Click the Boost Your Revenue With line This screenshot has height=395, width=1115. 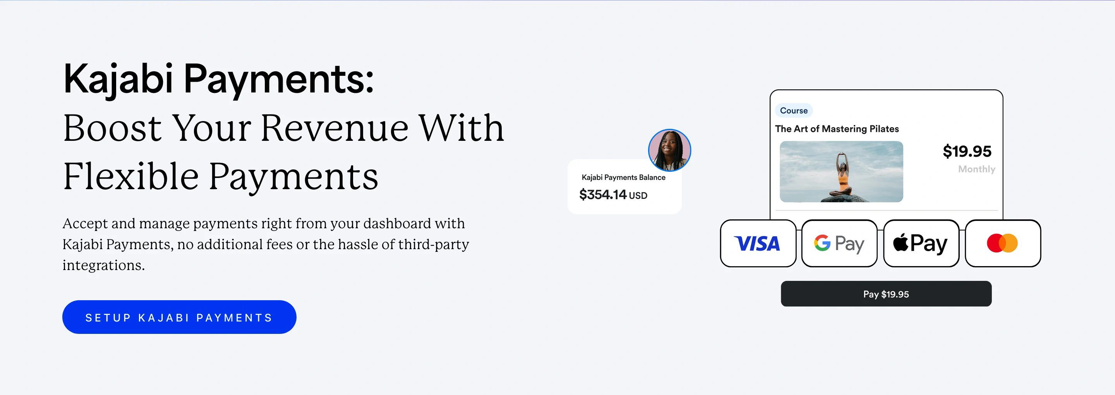(284, 128)
